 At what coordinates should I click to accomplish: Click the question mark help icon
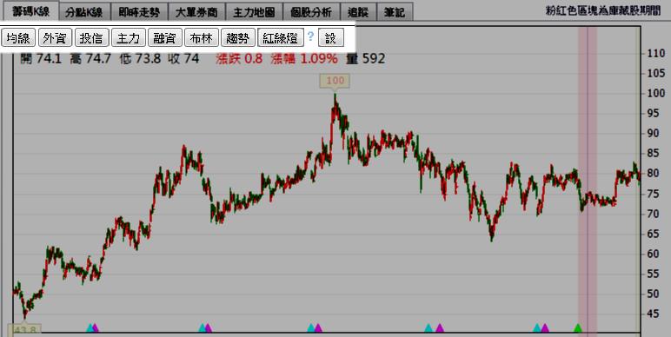point(310,36)
